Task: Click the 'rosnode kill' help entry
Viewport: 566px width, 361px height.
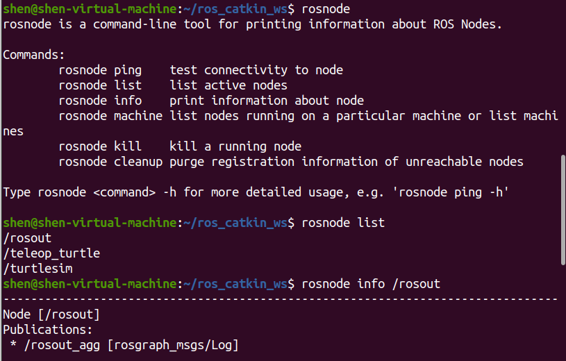Action: coord(100,146)
